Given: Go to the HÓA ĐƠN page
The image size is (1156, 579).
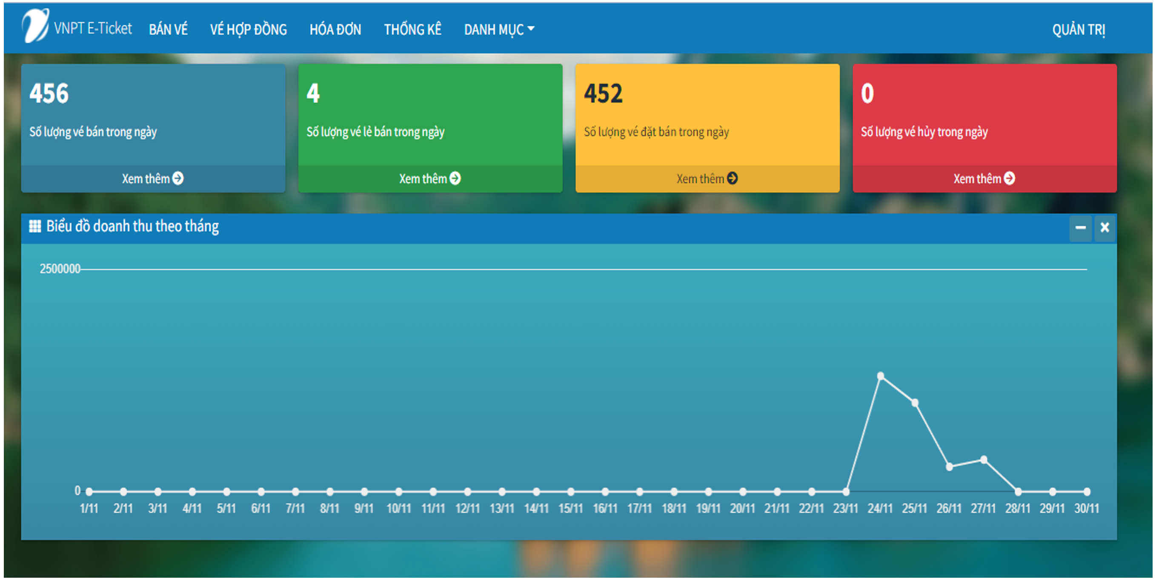Looking at the screenshot, I should click(x=335, y=30).
